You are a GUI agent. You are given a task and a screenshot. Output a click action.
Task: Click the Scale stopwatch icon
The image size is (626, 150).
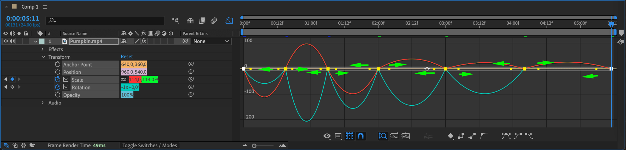tap(57, 79)
